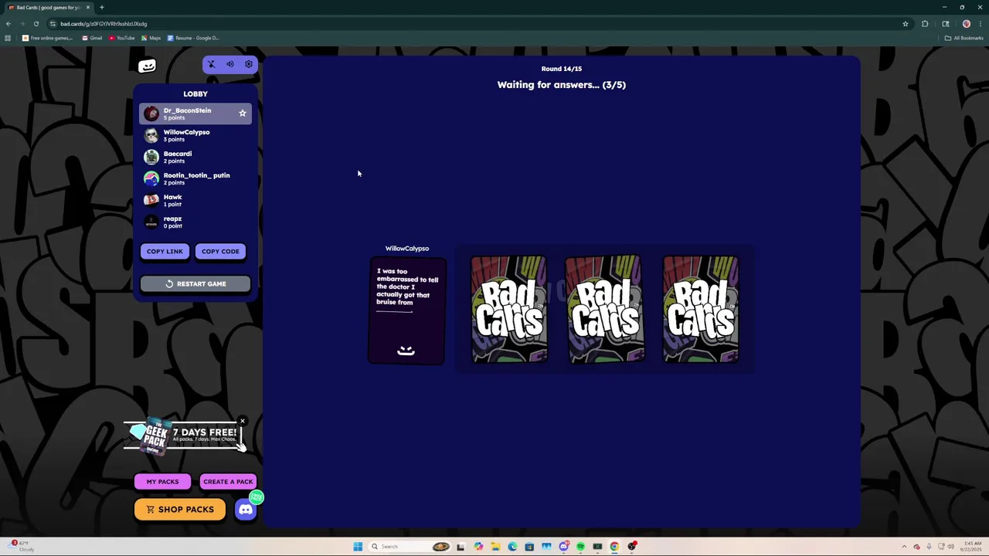Select reapz's avatar in lobby

click(151, 222)
